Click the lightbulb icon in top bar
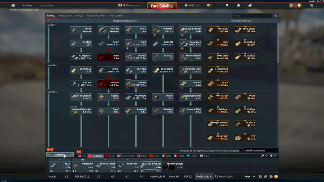The height and width of the screenshot is (182, 324). [227, 5]
